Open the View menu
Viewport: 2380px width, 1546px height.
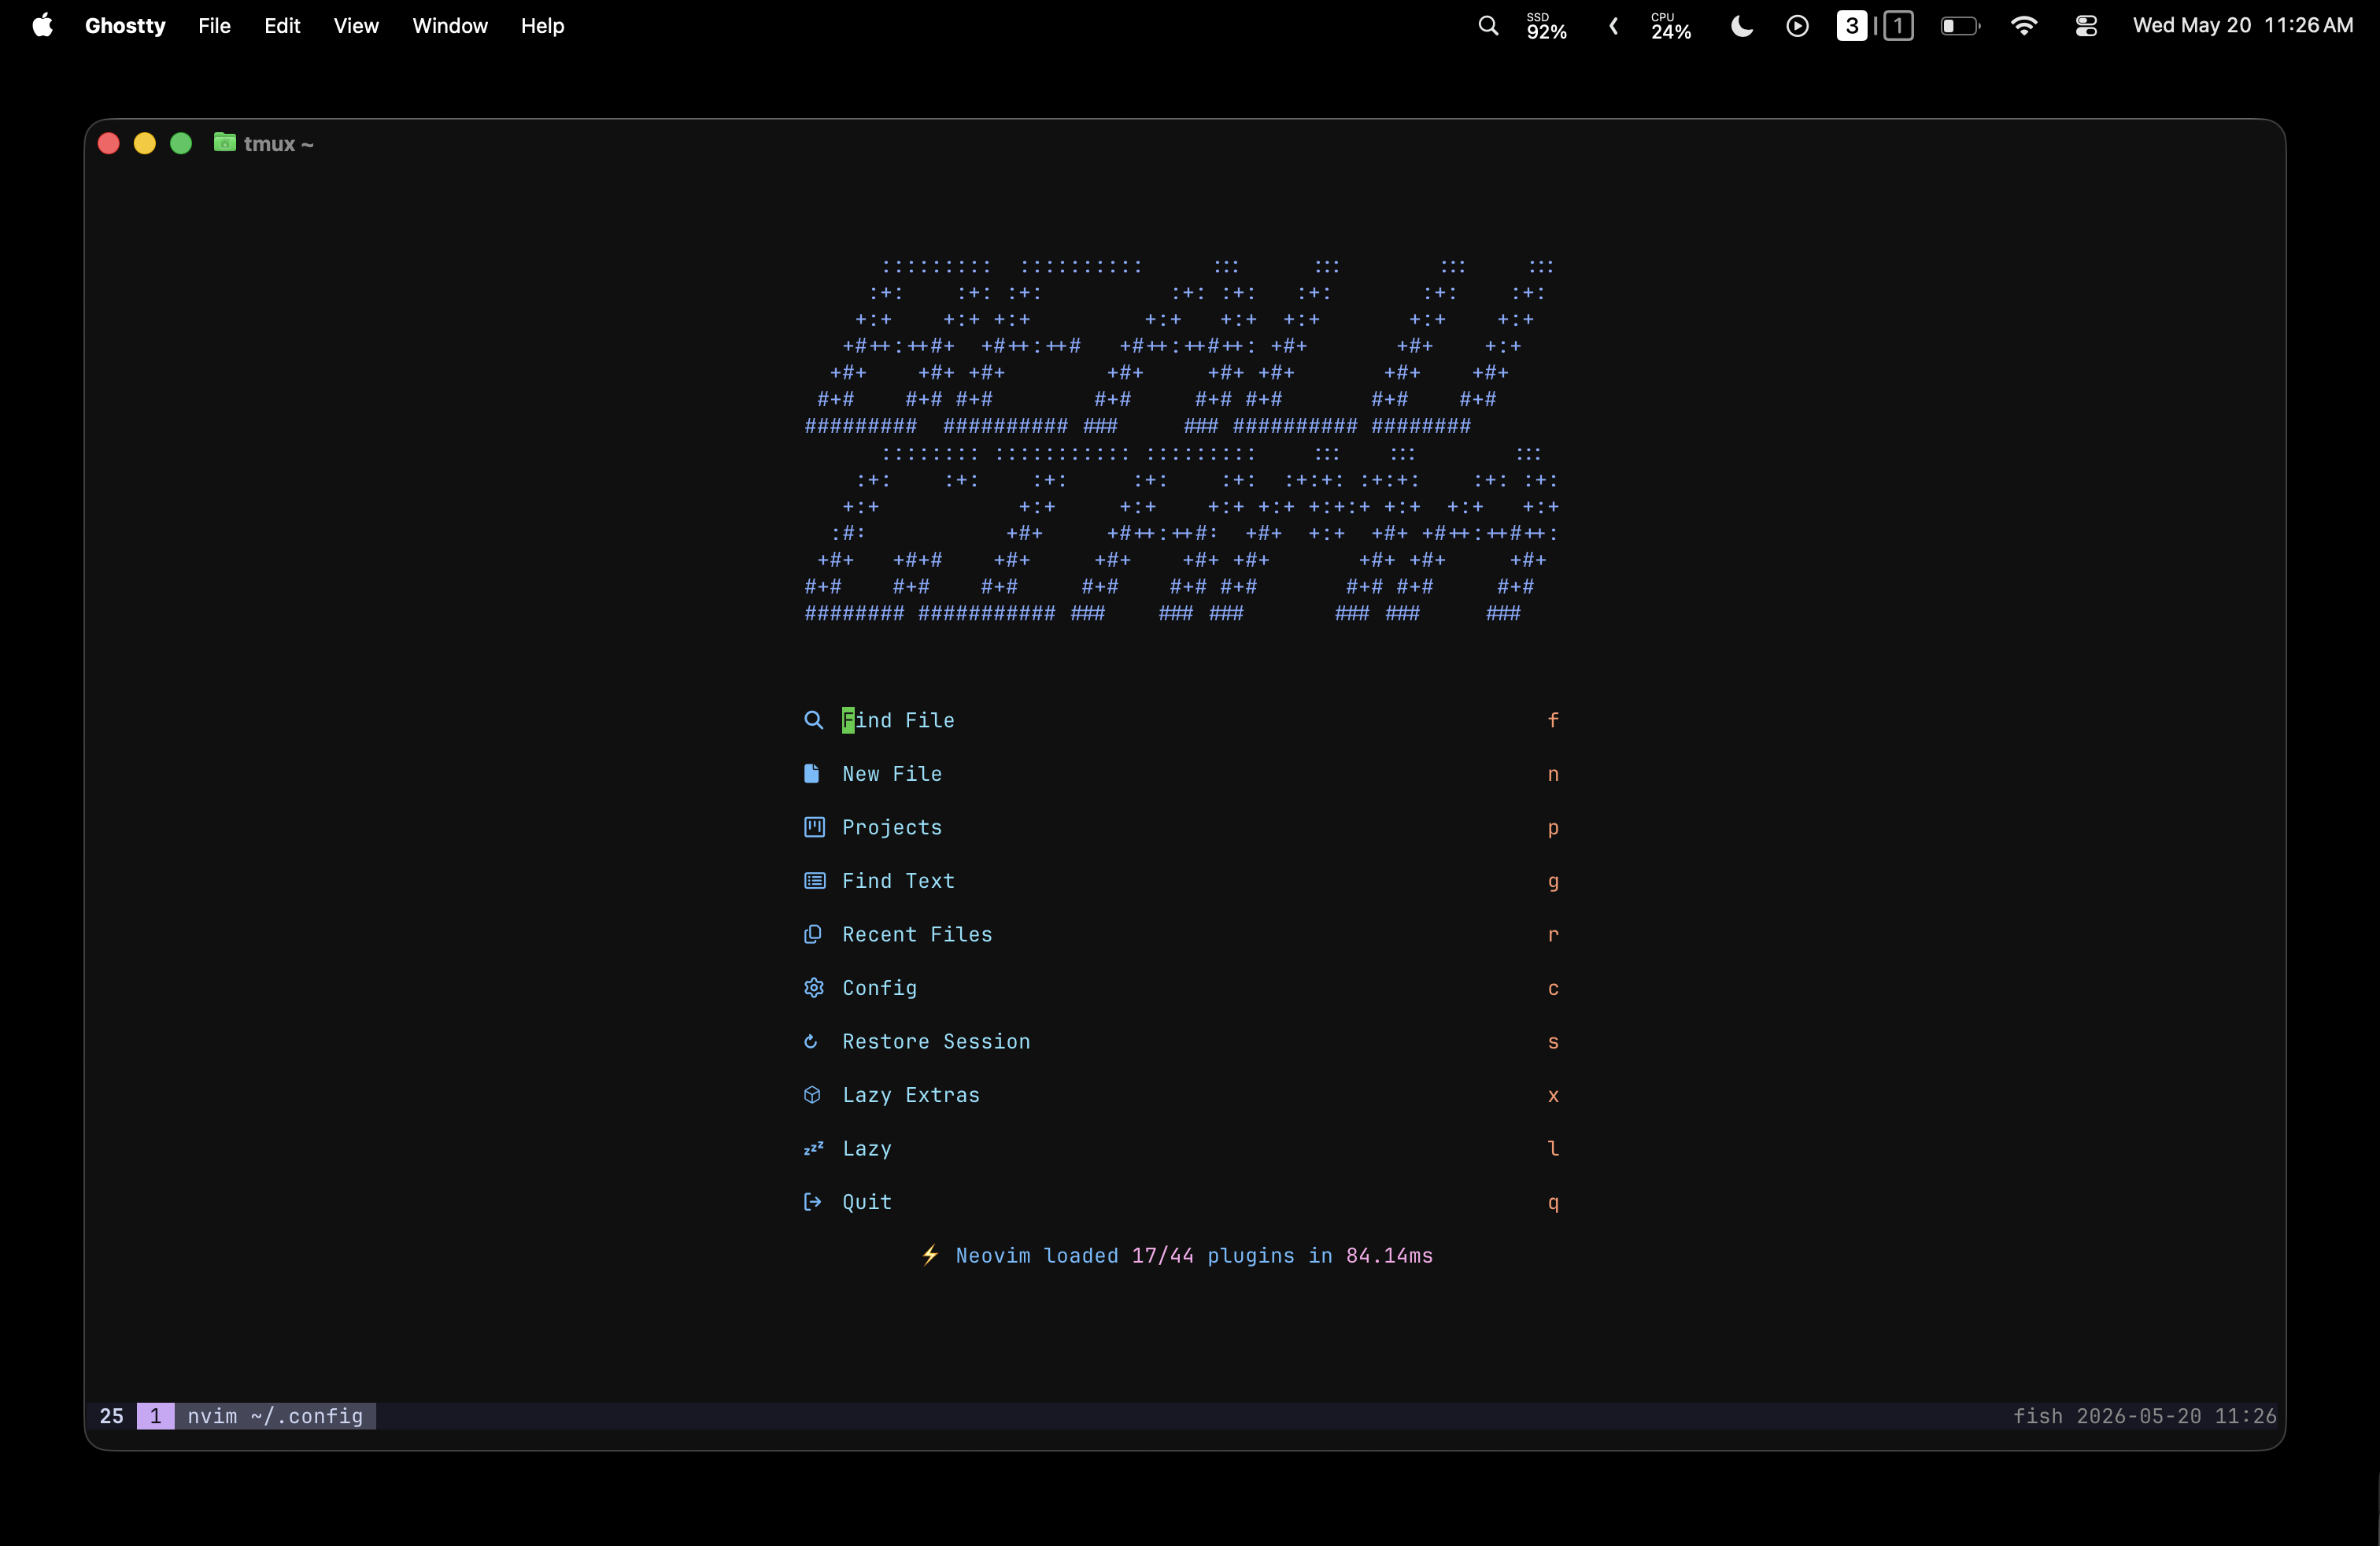(x=356, y=26)
